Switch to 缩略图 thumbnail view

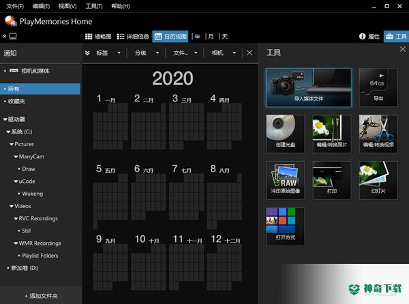click(x=98, y=37)
